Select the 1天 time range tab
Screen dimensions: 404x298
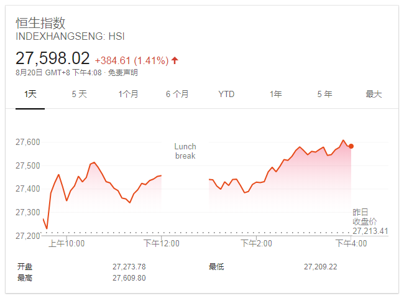click(x=30, y=94)
